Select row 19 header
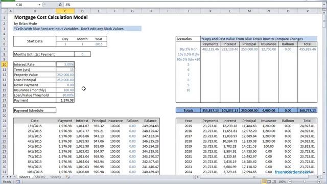Image resolution: width=327 pixels, height=184 pixels. (4, 110)
